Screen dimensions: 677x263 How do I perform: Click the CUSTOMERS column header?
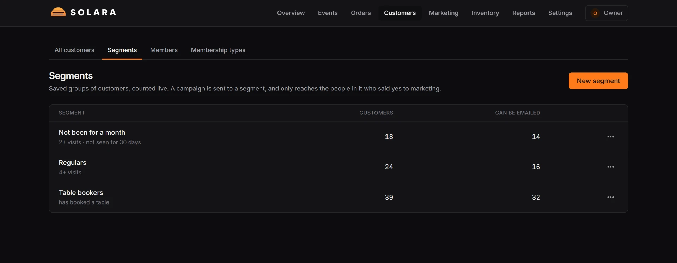click(376, 113)
